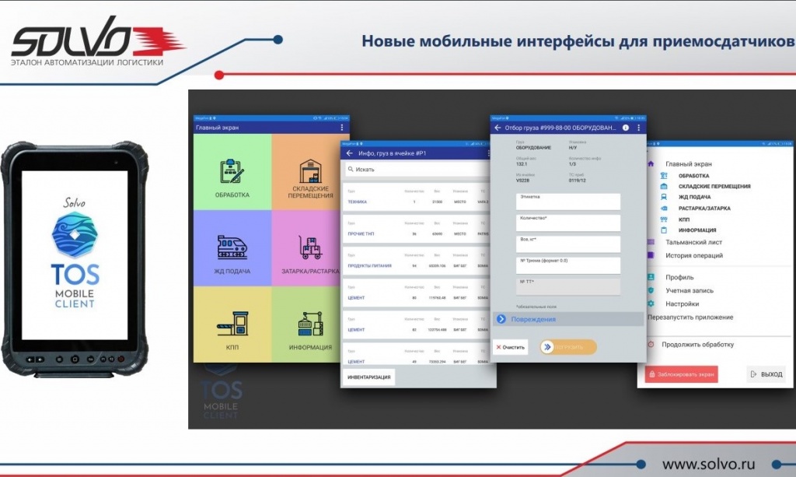This screenshot has width=796, height=477.
Task: Select Перезапустить приложение in the side menu
Action: pyautogui.click(x=690, y=317)
